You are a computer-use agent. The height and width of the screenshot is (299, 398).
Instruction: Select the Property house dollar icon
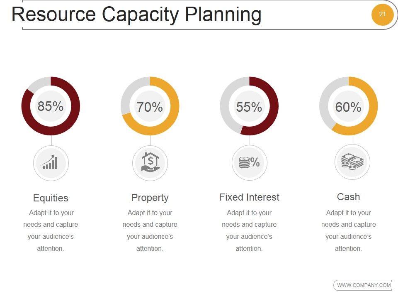tap(150, 162)
